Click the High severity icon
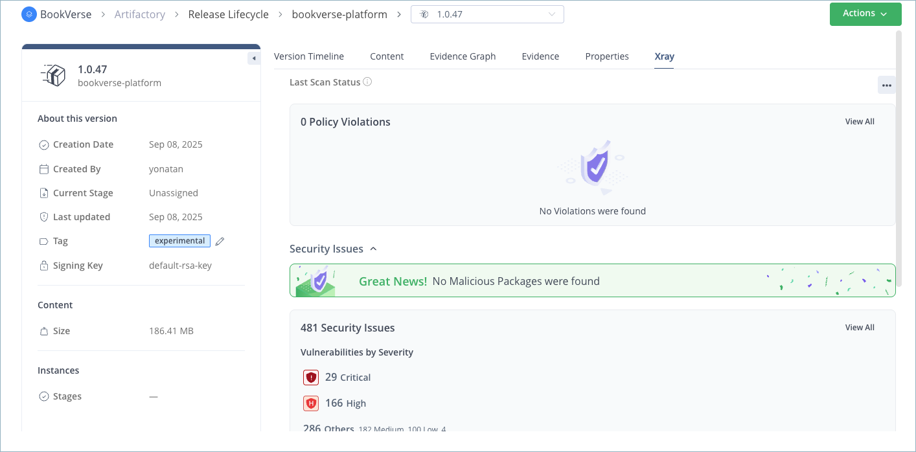The image size is (916, 452). pos(311,403)
